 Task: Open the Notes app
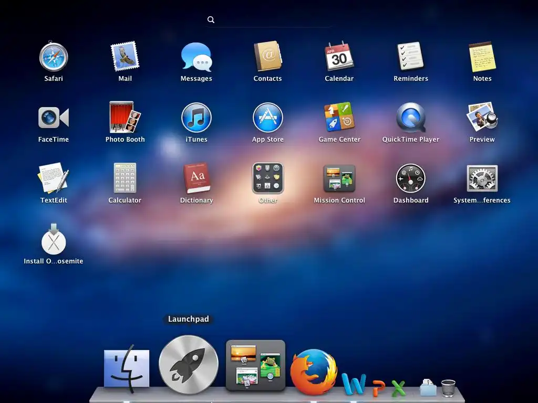click(x=482, y=57)
